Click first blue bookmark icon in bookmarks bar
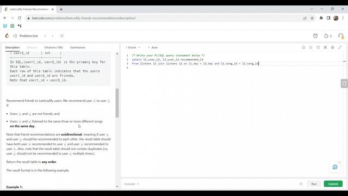The width and height of the screenshot is (348, 196). (x=5, y=26)
